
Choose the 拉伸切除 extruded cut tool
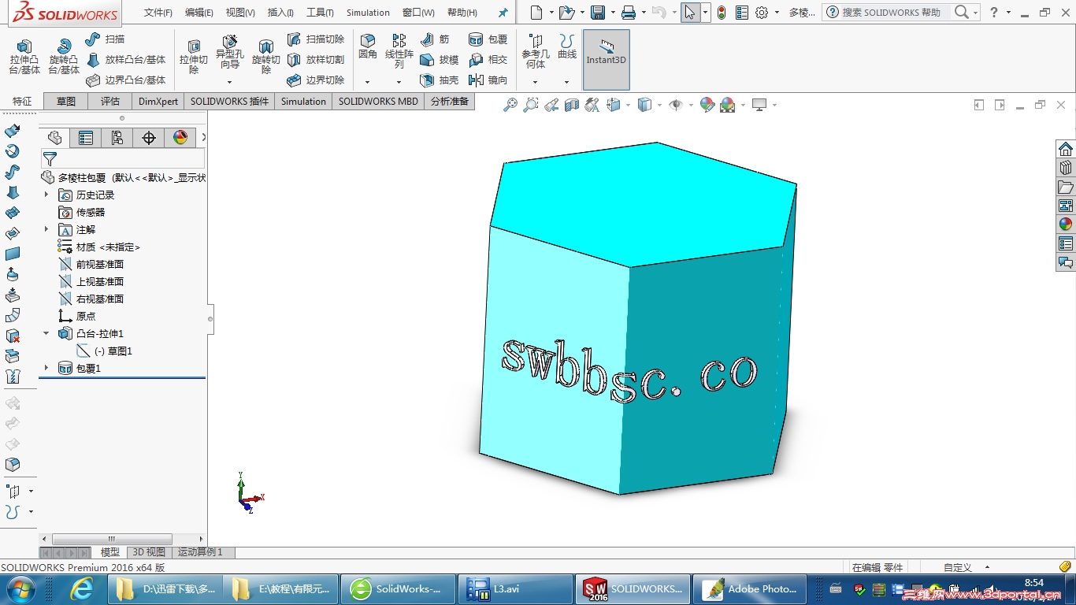tap(193, 57)
